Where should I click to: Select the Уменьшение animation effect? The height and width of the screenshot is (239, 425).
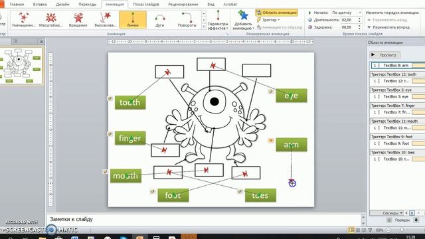[x=24, y=19]
